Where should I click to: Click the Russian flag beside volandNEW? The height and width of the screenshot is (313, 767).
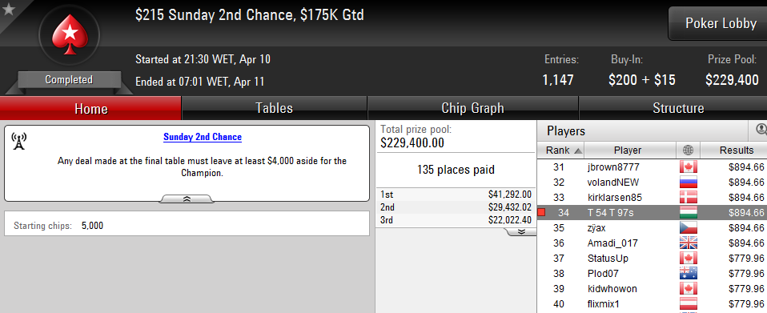click(x=689, y=183)
